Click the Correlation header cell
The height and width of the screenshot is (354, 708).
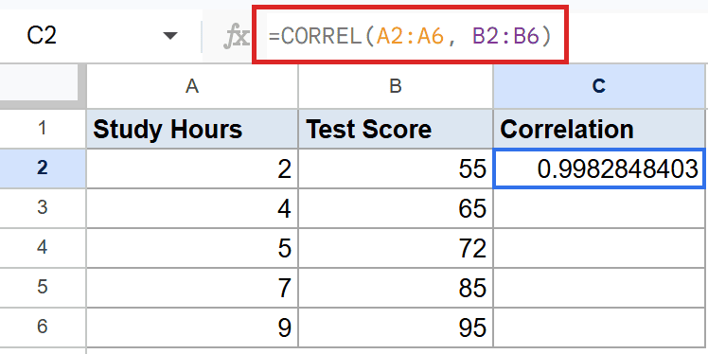599,129
